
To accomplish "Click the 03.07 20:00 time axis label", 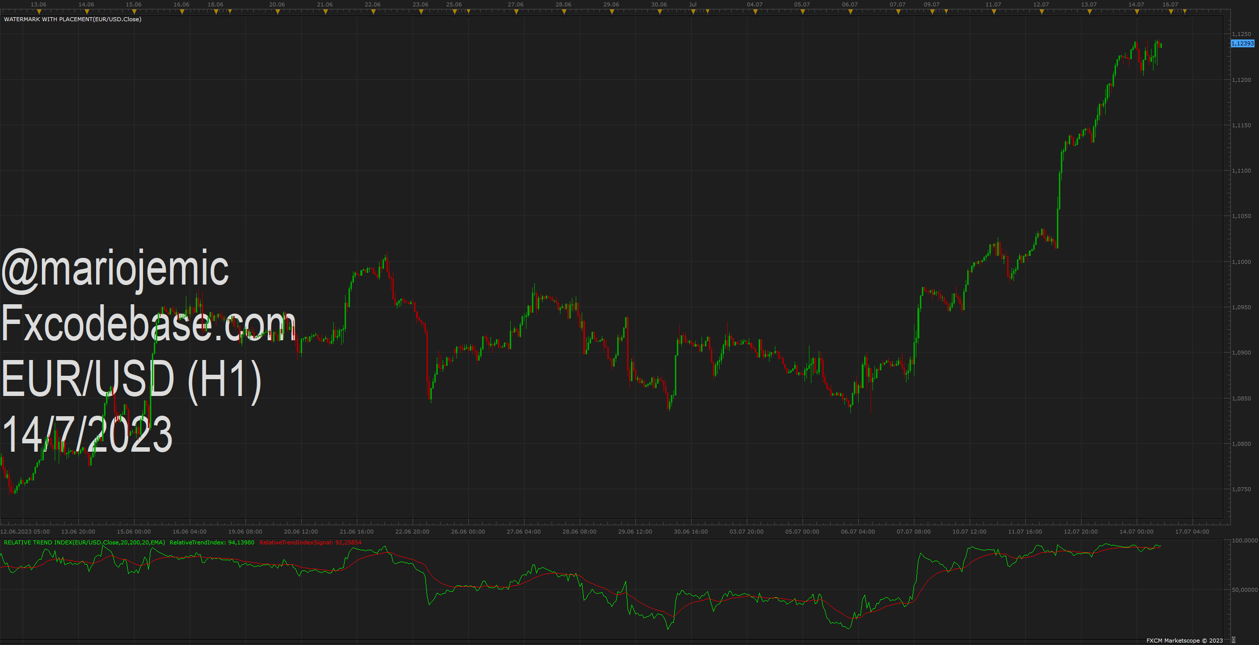I will 746,532.
